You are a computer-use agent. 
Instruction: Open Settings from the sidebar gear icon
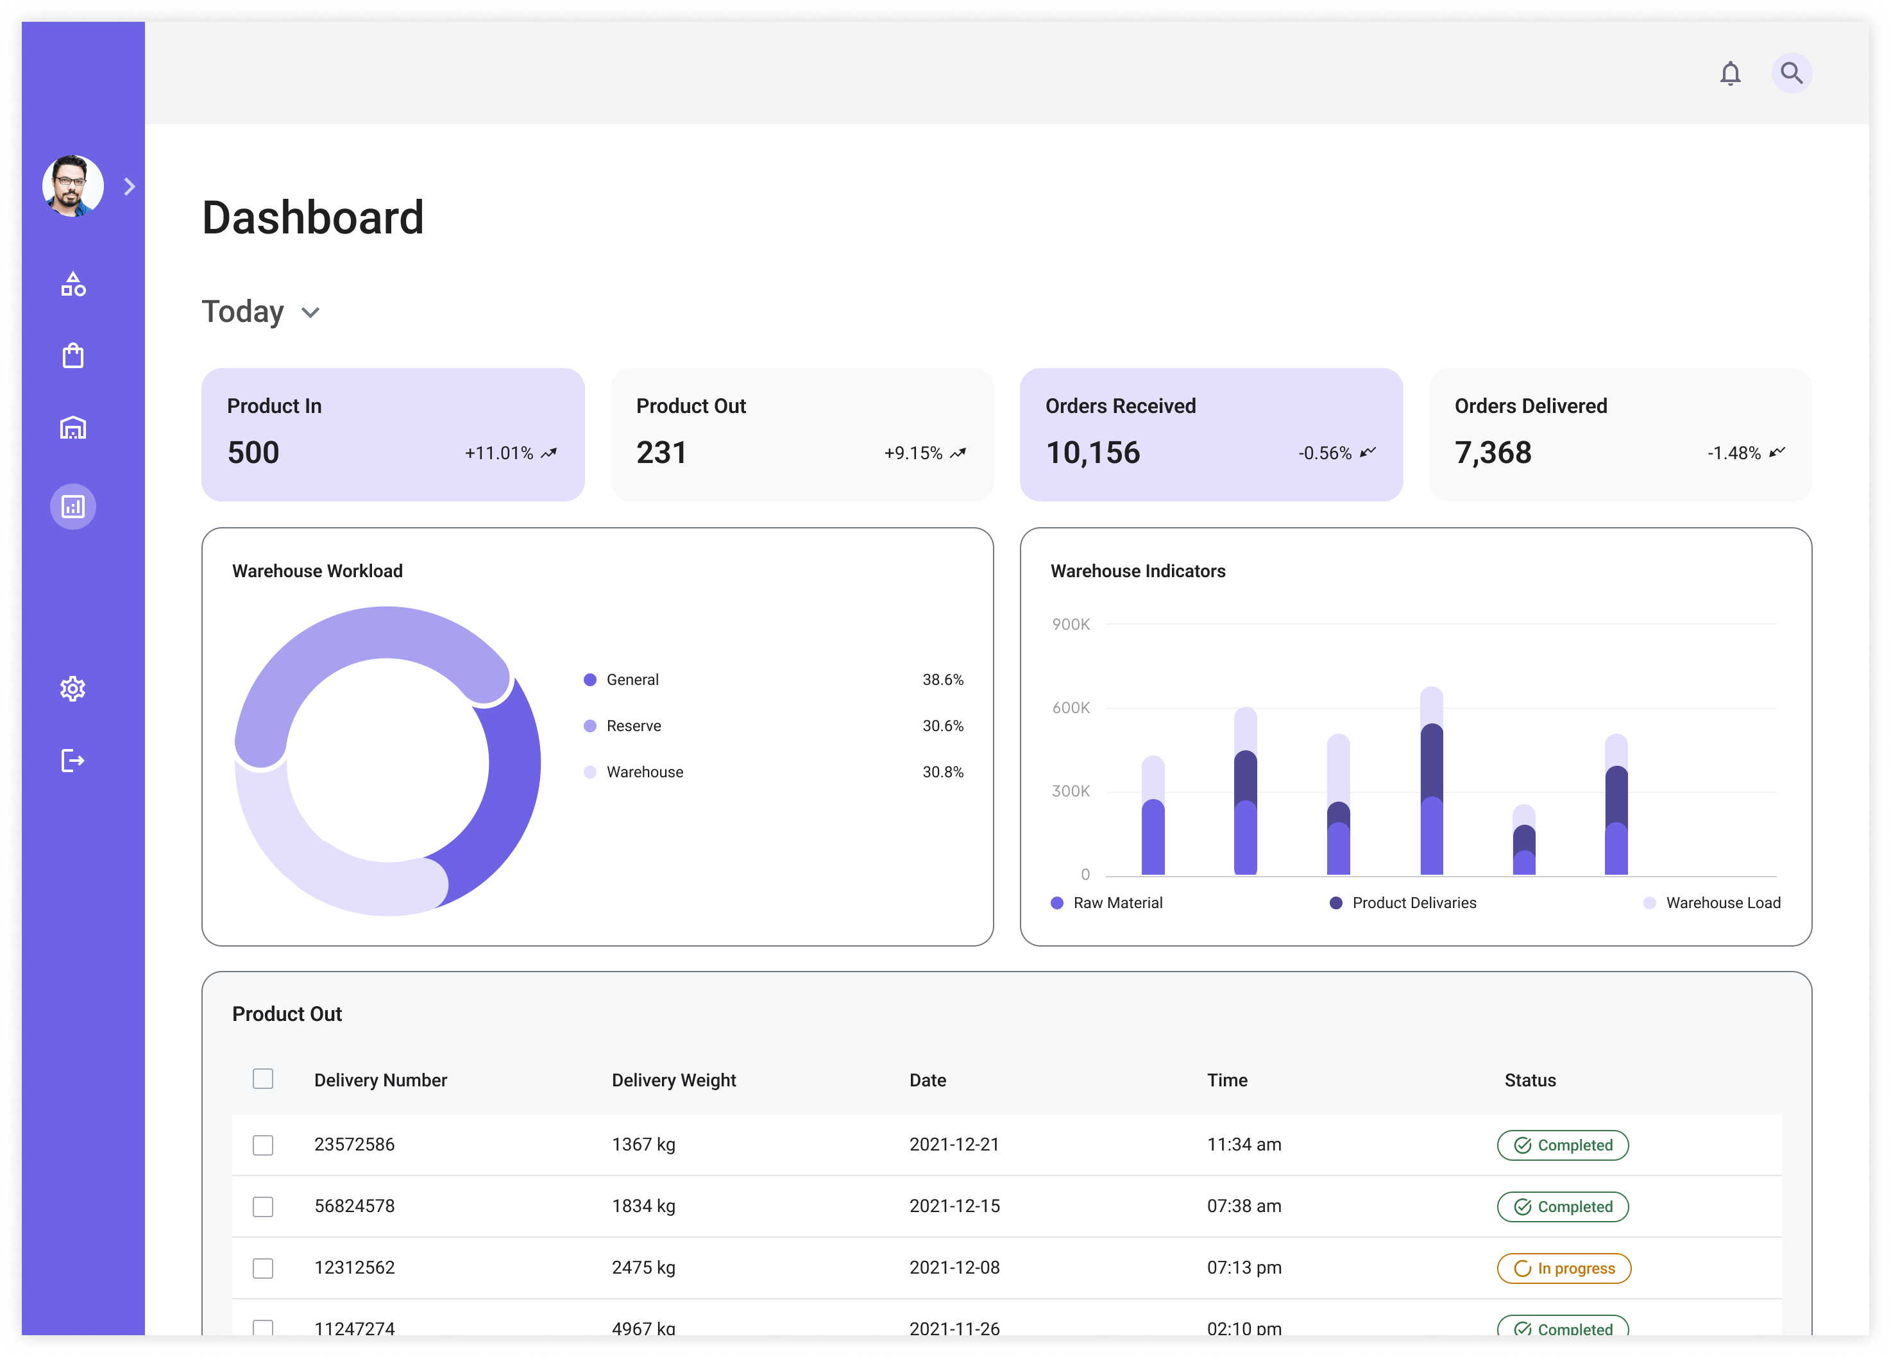[72, 687]
